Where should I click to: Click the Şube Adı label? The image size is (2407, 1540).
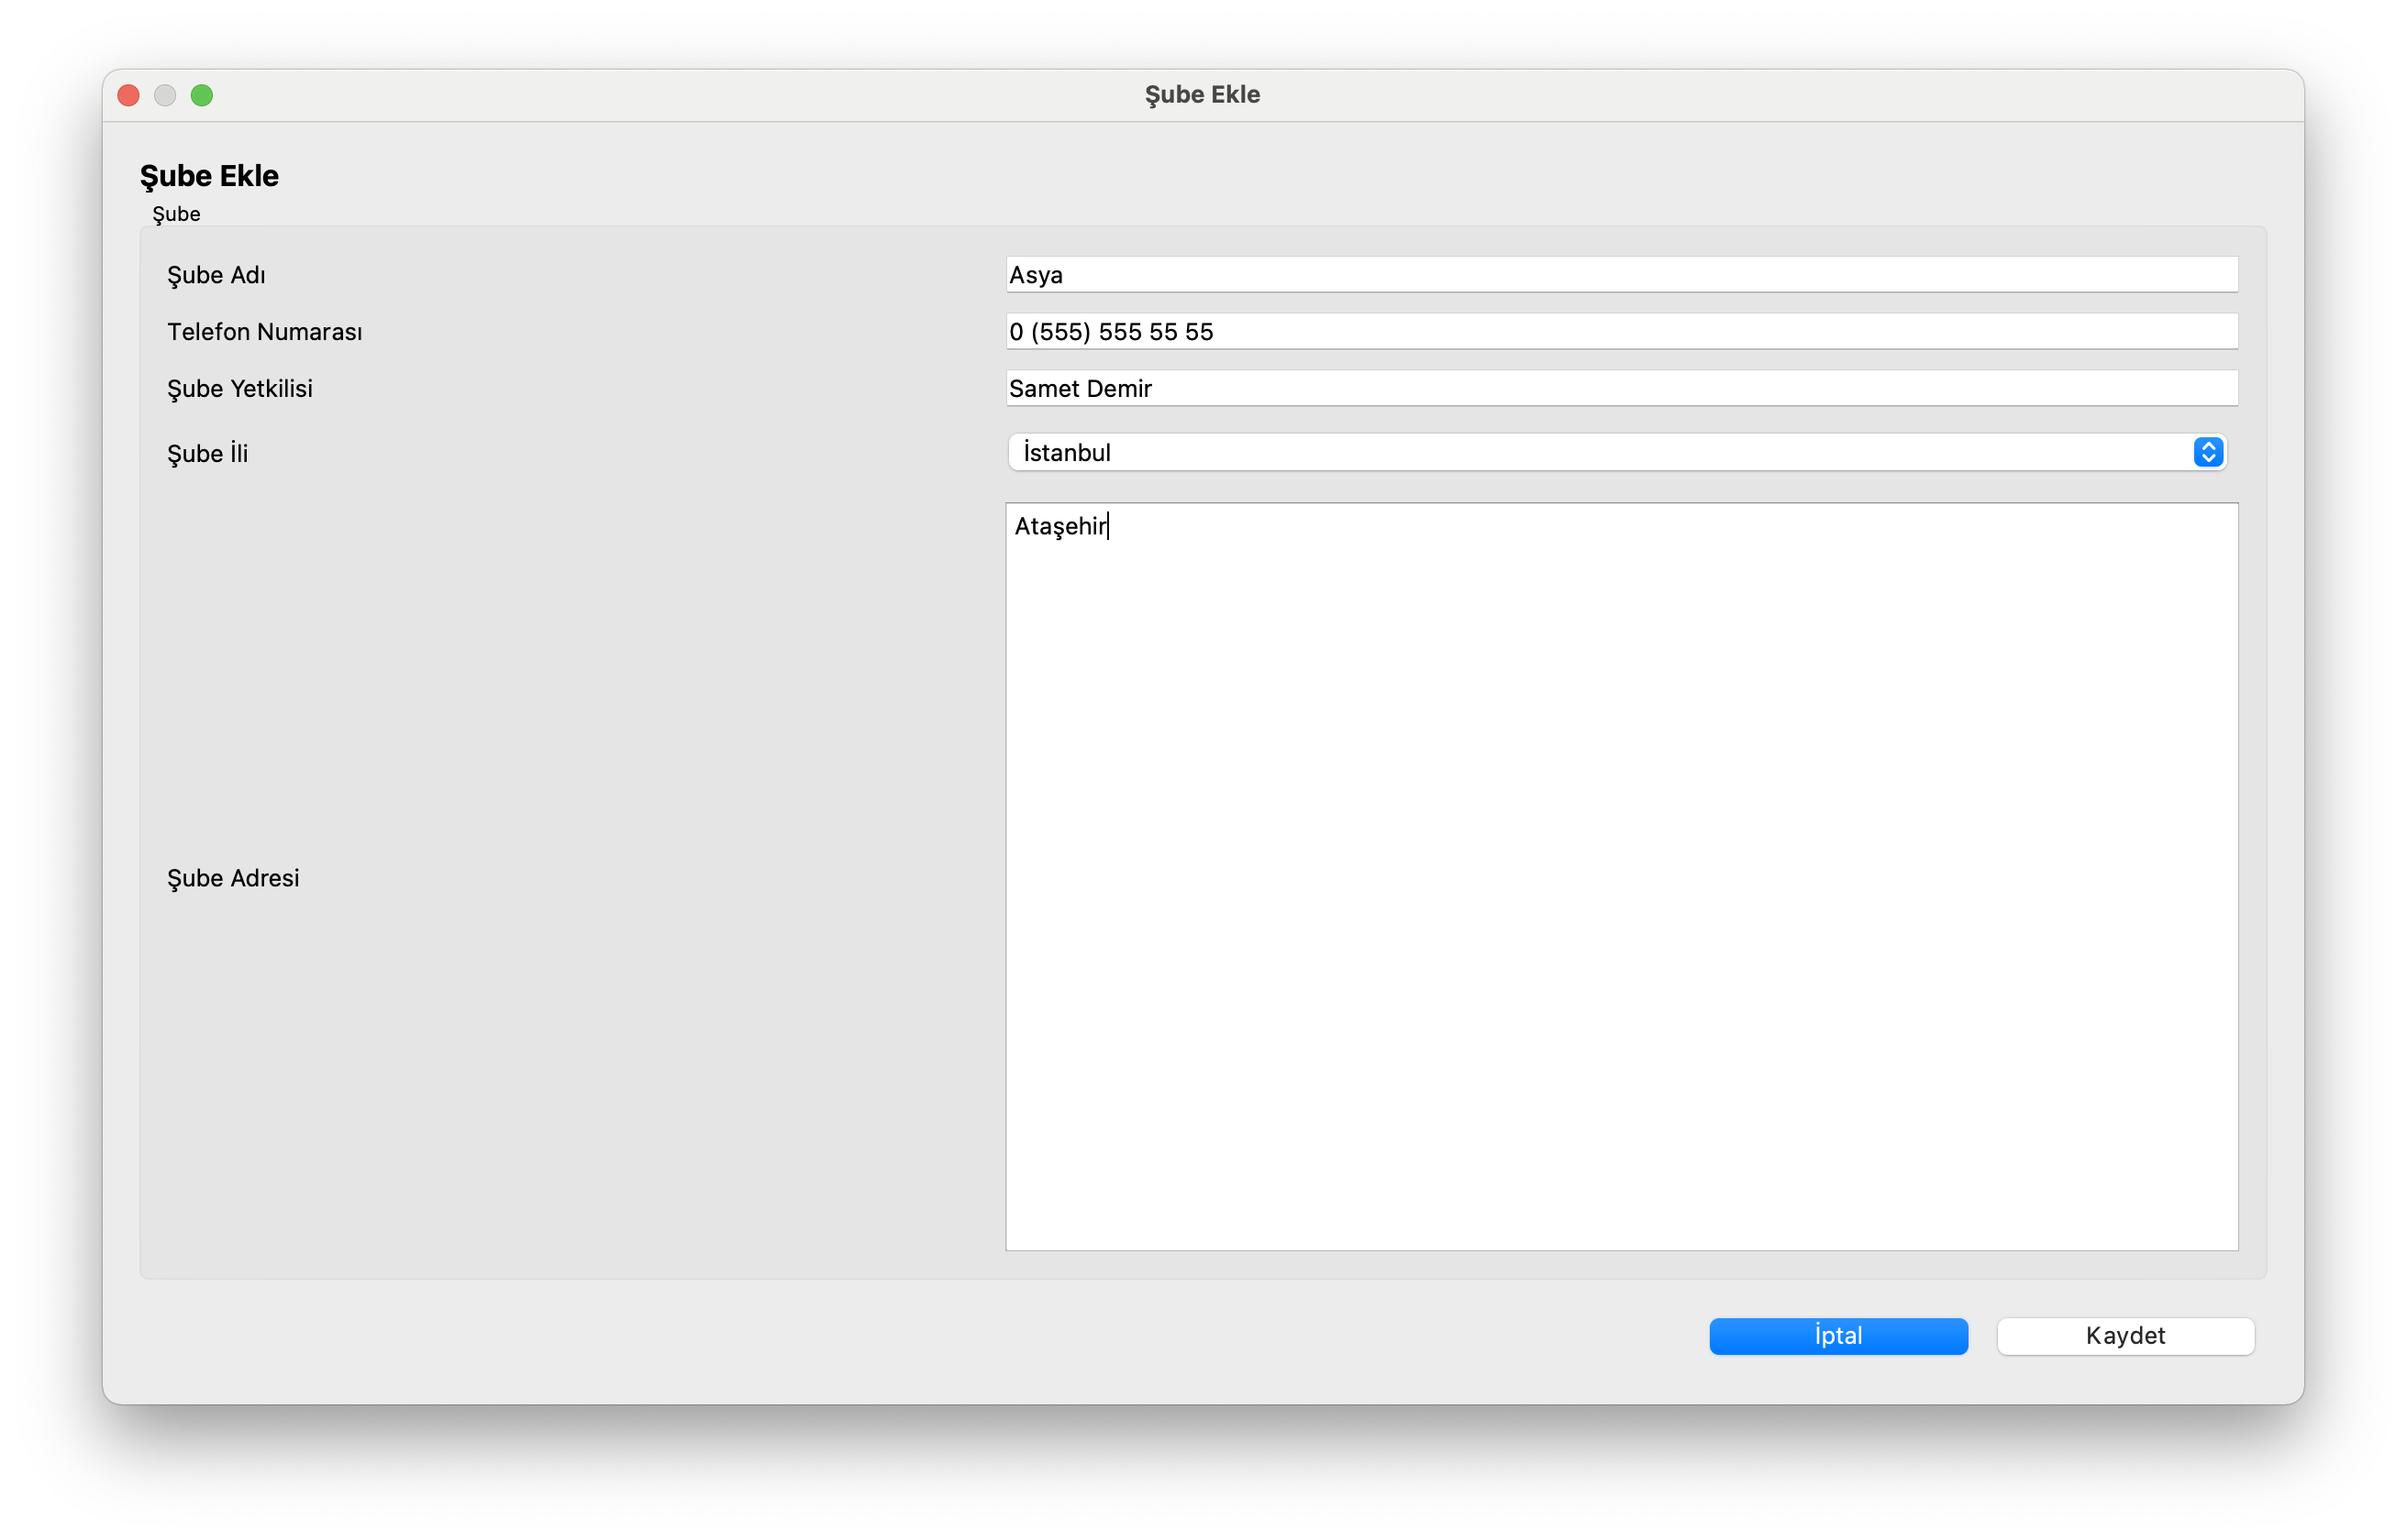point(216,275)
